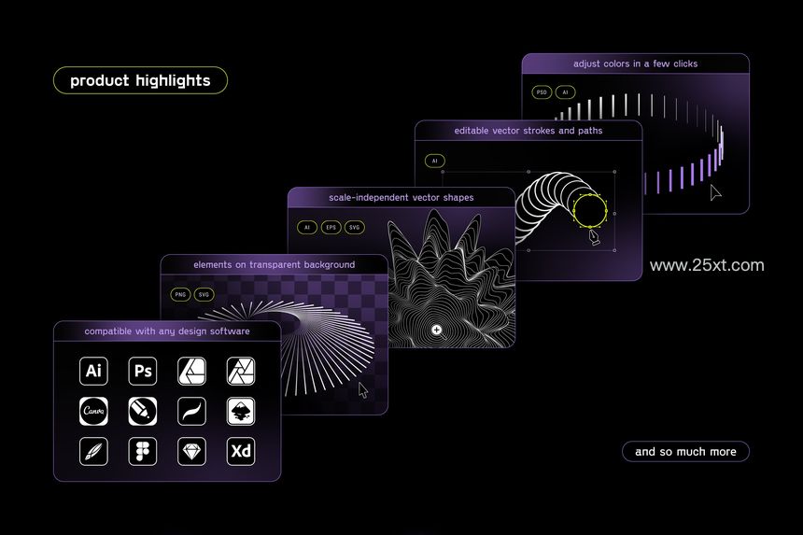Screen dimensions: 803x535
Task: Click the Photoshop Ps icon
Action: point(142,372)
